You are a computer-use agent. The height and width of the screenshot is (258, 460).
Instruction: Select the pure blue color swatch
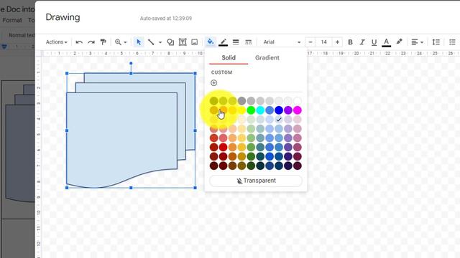(x=279, y=110)
